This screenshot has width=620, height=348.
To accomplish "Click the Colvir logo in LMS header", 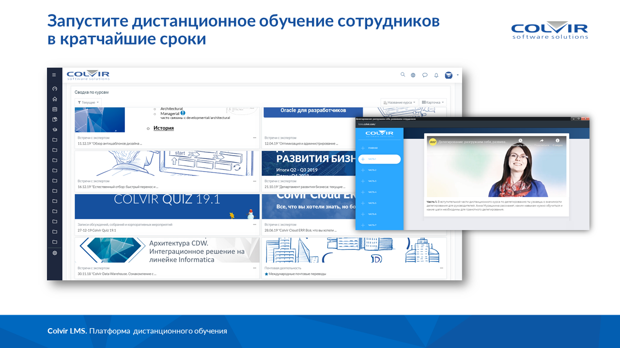I will click(x=88, y=75).
